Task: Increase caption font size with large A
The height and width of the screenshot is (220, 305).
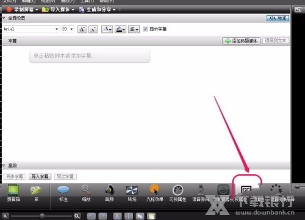Action: pos(82,29)
